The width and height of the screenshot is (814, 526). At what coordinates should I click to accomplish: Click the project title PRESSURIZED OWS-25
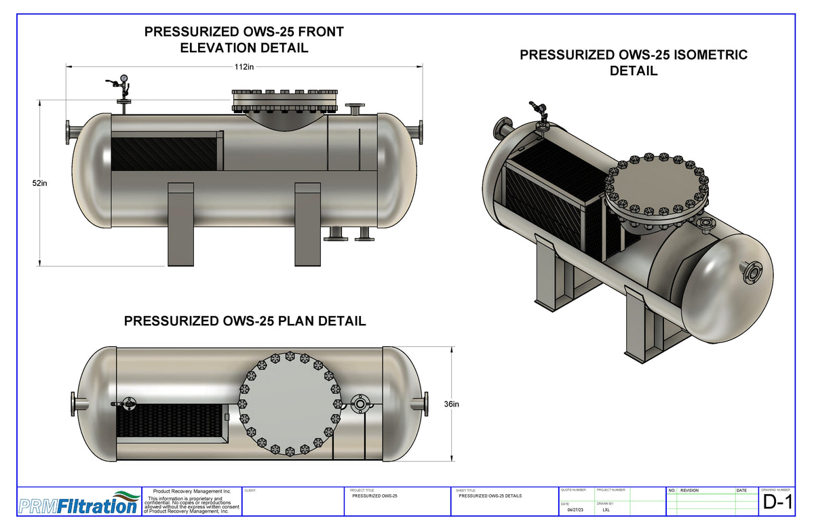pos(374,495)
